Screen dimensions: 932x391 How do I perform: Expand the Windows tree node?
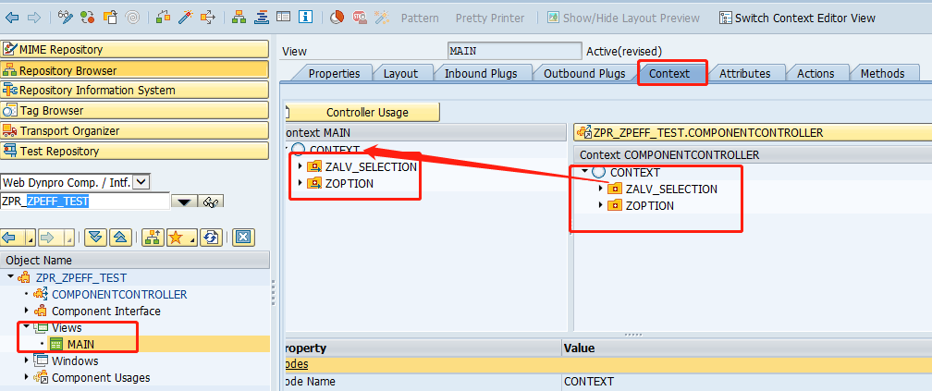coord(26,360)
